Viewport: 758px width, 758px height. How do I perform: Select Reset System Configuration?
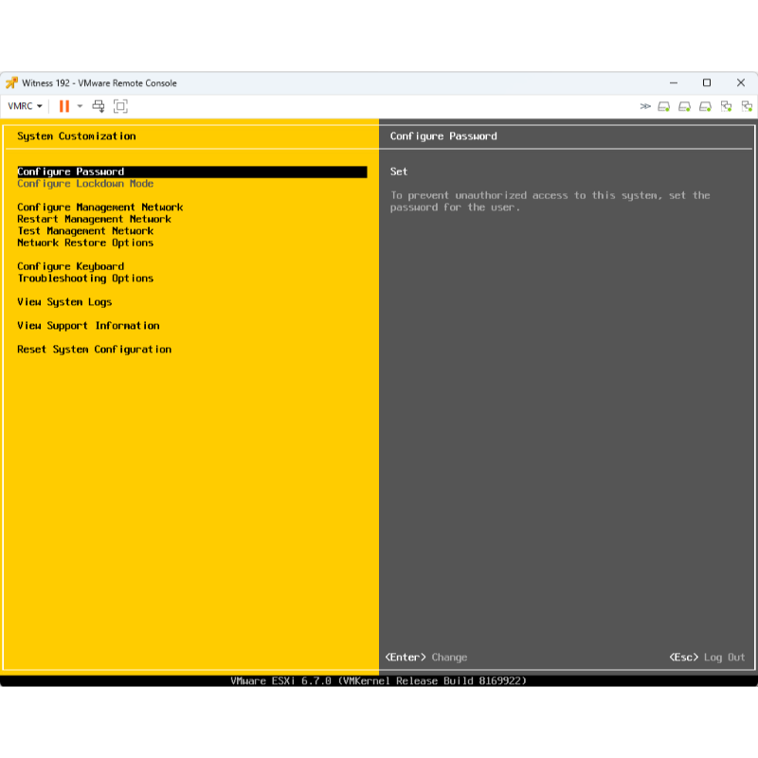click(x=94, y=350)
